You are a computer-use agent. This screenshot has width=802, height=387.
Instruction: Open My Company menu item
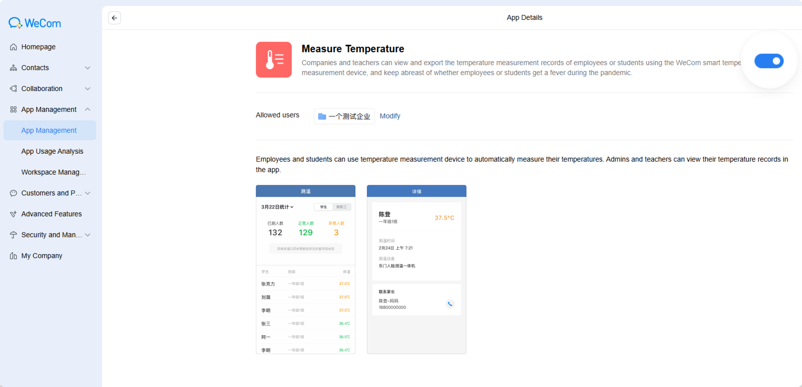pos(50,256)
